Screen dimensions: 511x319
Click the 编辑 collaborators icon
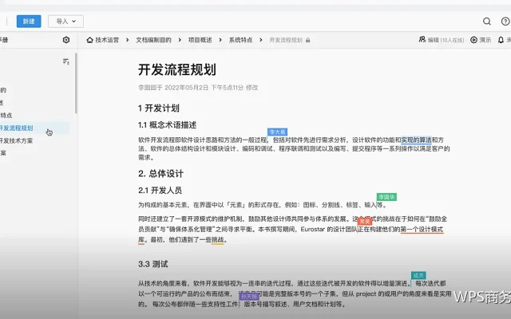pos(422,39)
